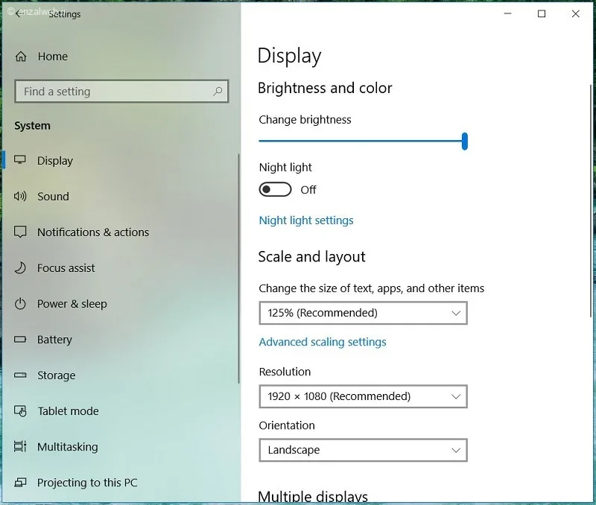The width and height of the screenshot is (596, 505).
Task: Open Advanced scaling settings
Action: point(322,341)
